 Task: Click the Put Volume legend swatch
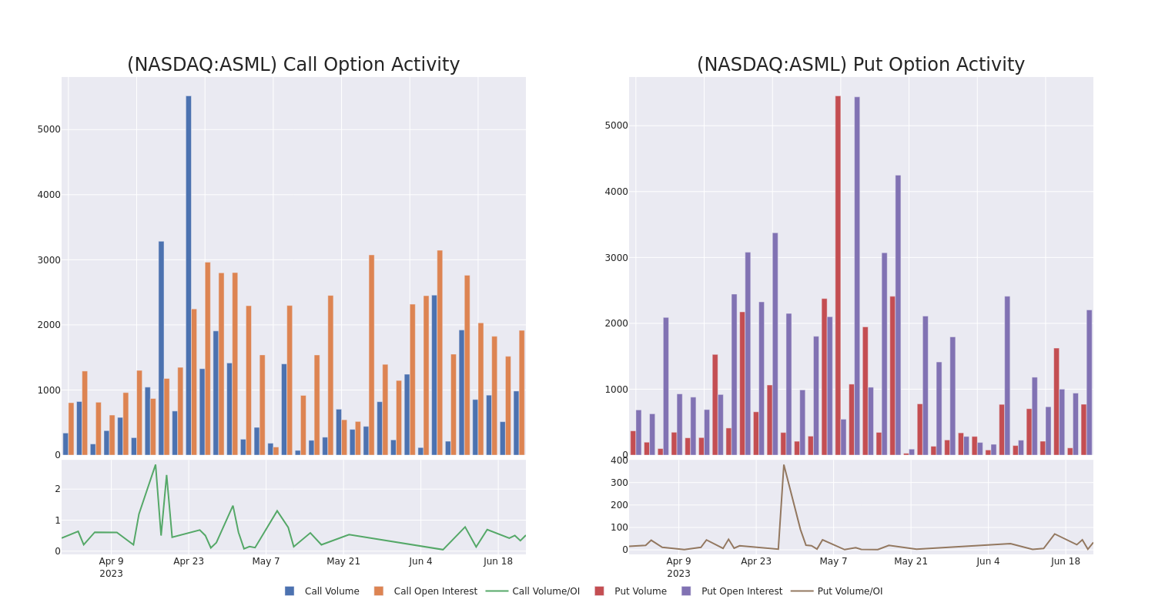(599, 591)
